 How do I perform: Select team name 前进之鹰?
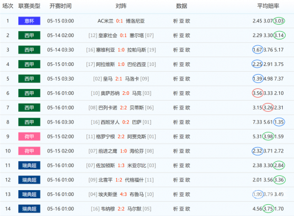[x=108, y=151]
